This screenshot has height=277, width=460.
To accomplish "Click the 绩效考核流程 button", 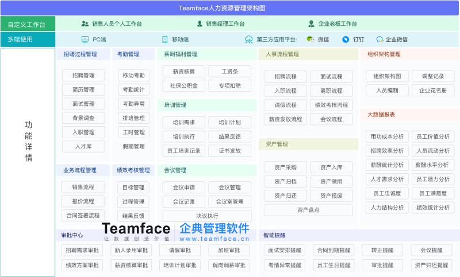I will point(331,105).
